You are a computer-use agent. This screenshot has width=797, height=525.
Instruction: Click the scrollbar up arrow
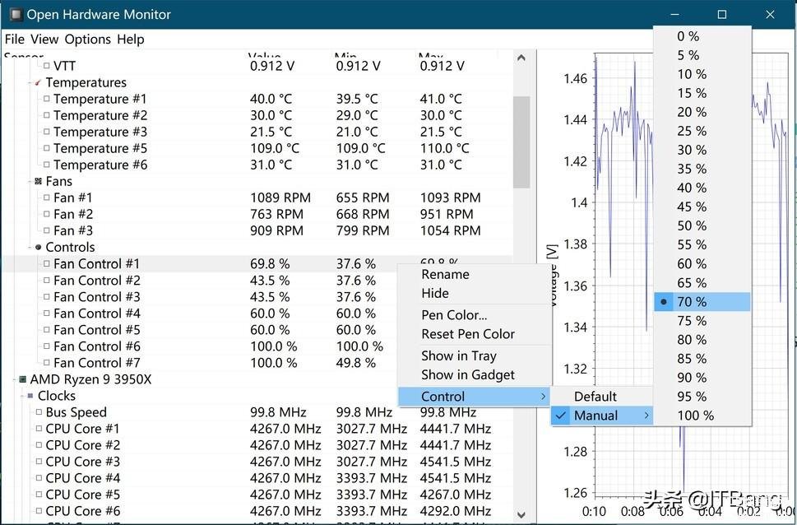tap(521, 58)
